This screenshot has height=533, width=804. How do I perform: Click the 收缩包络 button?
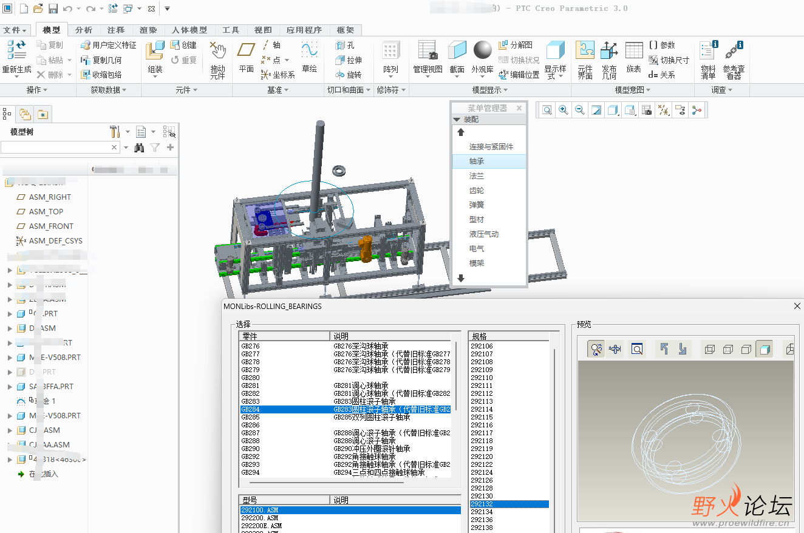[x=101, y=75]
